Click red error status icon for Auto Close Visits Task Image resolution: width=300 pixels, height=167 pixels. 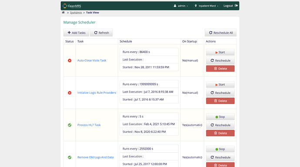click(70, 60)
